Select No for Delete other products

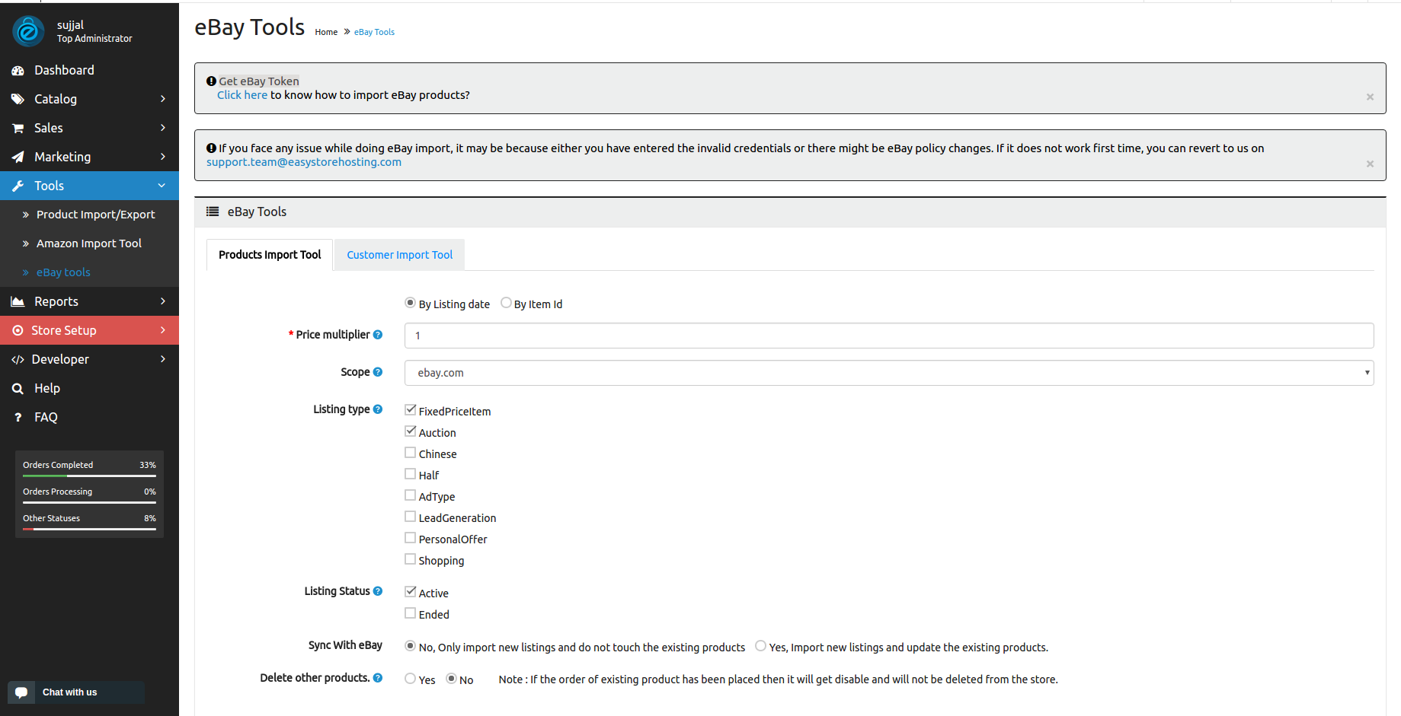451,679
